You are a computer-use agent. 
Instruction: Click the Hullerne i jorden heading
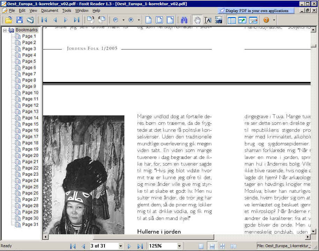(159, 231)
